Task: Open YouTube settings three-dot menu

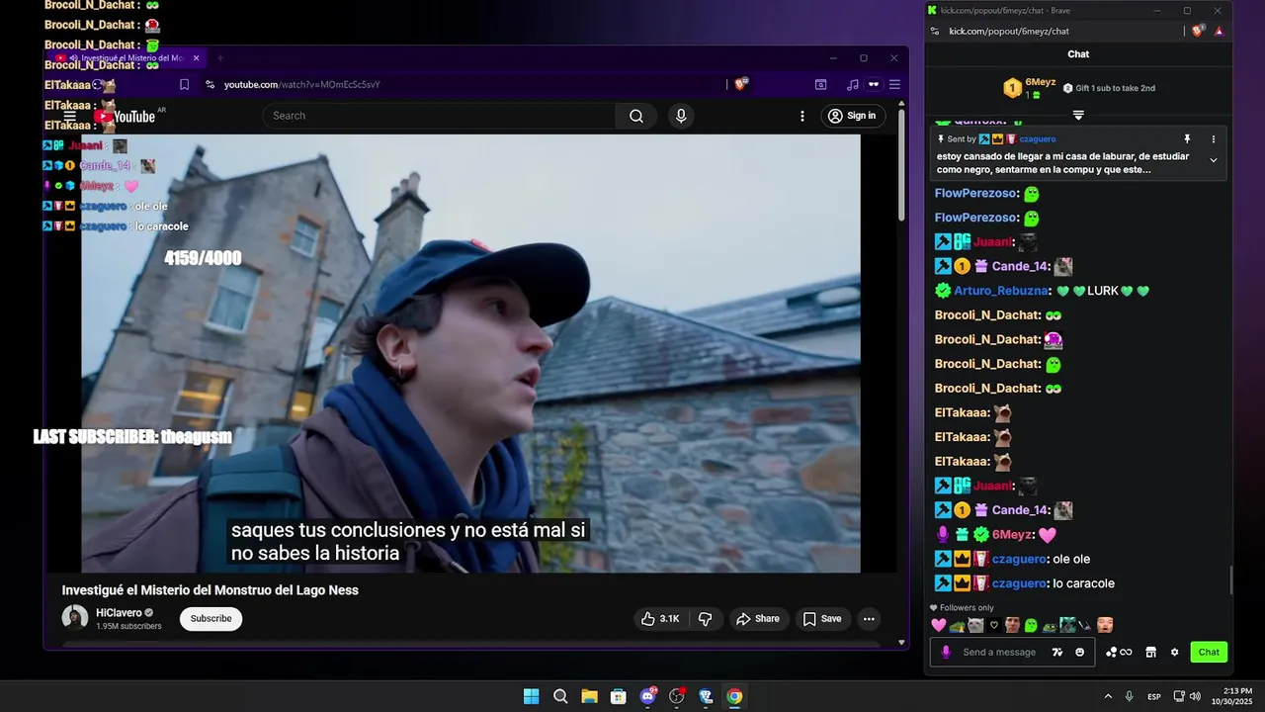Action: pyautogui.click(x=802, y=116)
